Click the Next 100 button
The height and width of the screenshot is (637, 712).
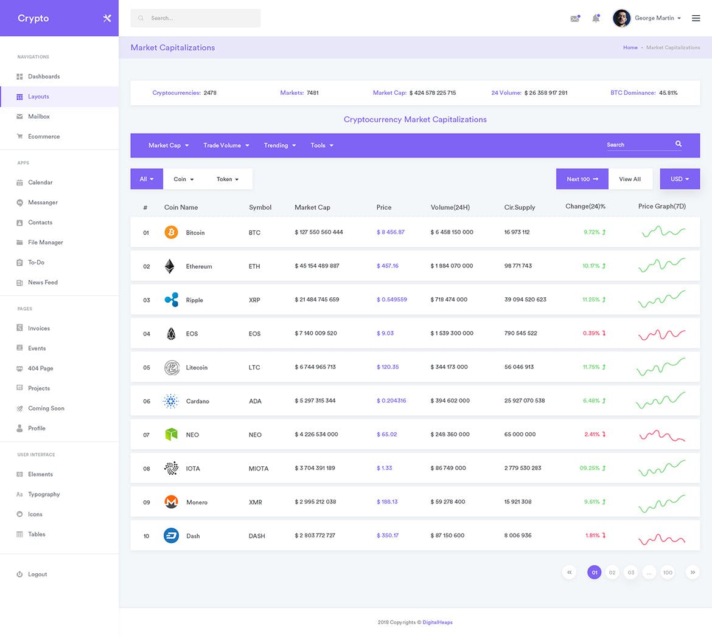(x=581, y=179)
